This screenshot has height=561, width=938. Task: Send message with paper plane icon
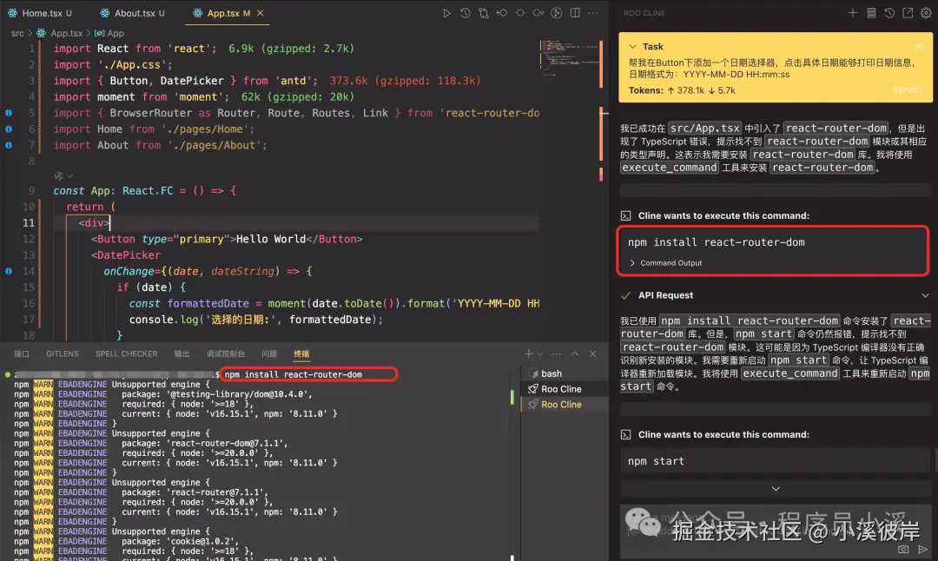click(923, 549)
